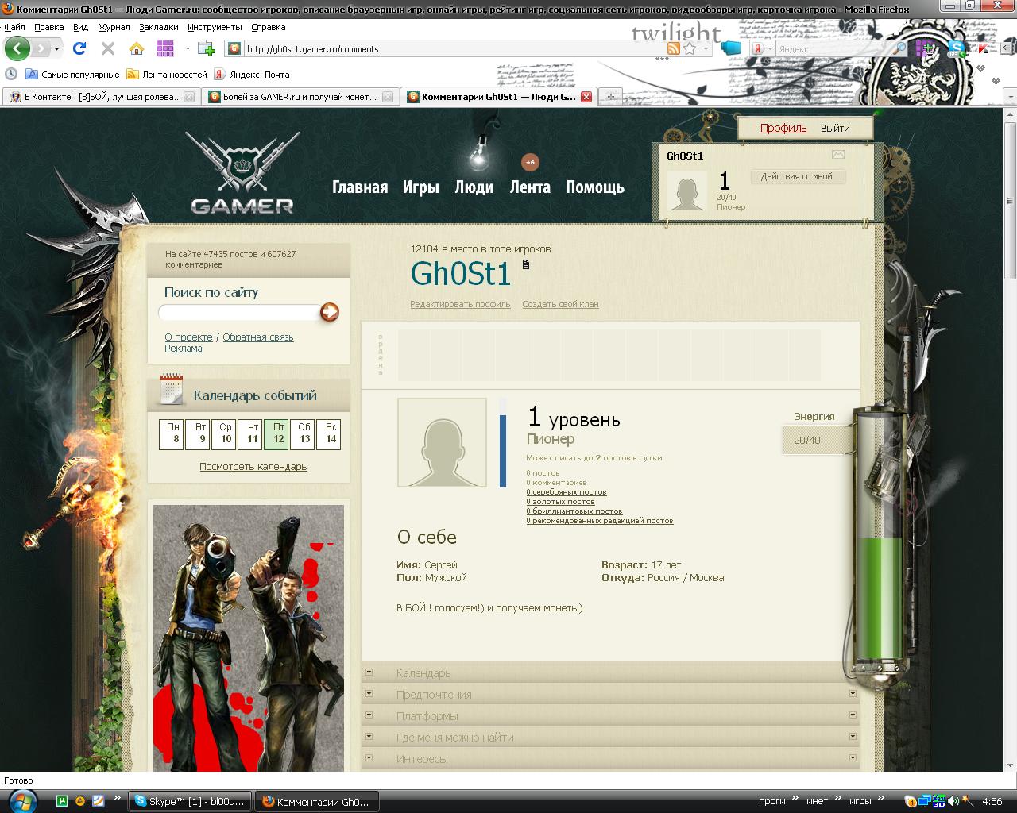Click the GAMER site logo
Viewport: 1017px width, 813px height.
click(242, 173)
